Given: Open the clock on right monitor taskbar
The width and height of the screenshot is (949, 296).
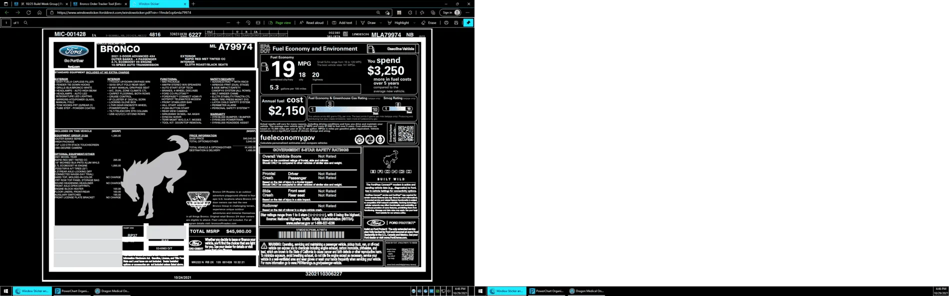Looking at the screenshot, I should point(941,291).
